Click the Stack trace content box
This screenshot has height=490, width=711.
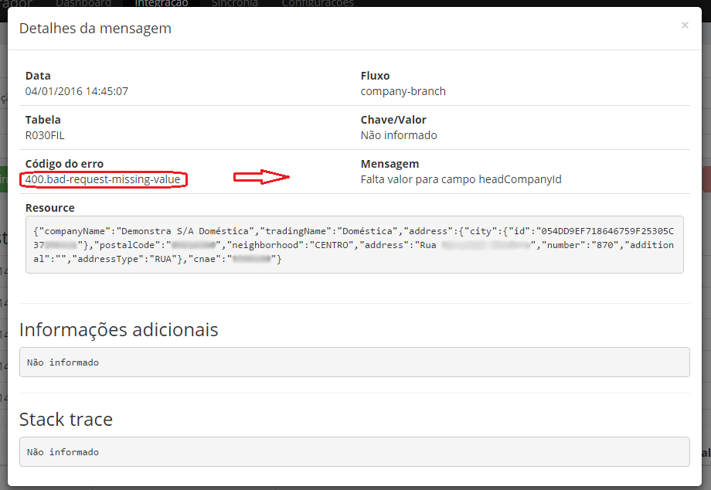pyautogui.click(x=355, y=451)
